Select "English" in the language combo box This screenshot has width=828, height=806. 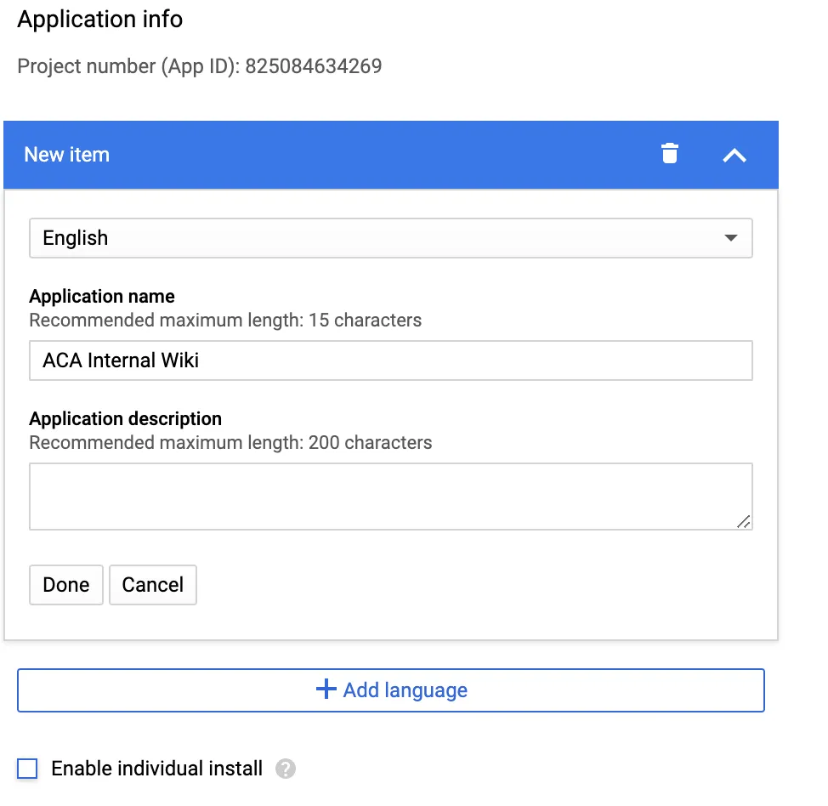coord(391,238)
